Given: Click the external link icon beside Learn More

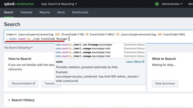Looking at the screenshot, I should [143, 61].
